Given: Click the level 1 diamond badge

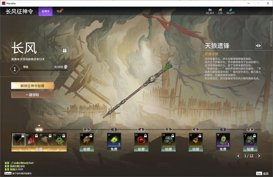Looking at the screenshot, I should point(15,69).
